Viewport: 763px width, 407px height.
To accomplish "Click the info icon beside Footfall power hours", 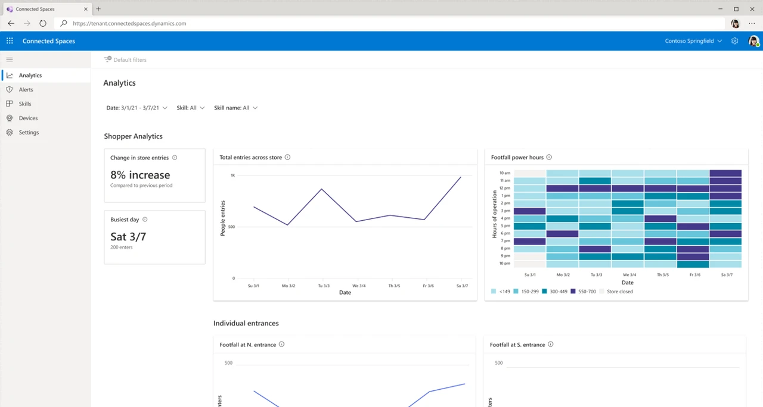I will click(x=549, y=157).
